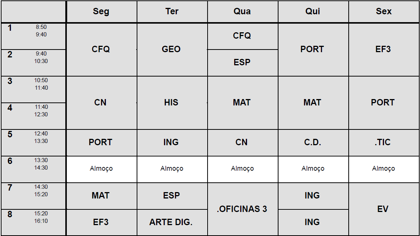Click the C.D. class on Thursday
The width and height of the screenshot is (420, 236).
point(313,142)
